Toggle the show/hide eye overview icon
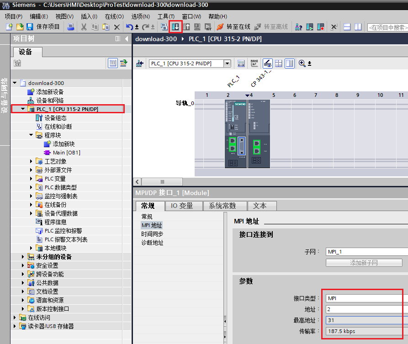The image size is (408, 344). pos(267,63)
